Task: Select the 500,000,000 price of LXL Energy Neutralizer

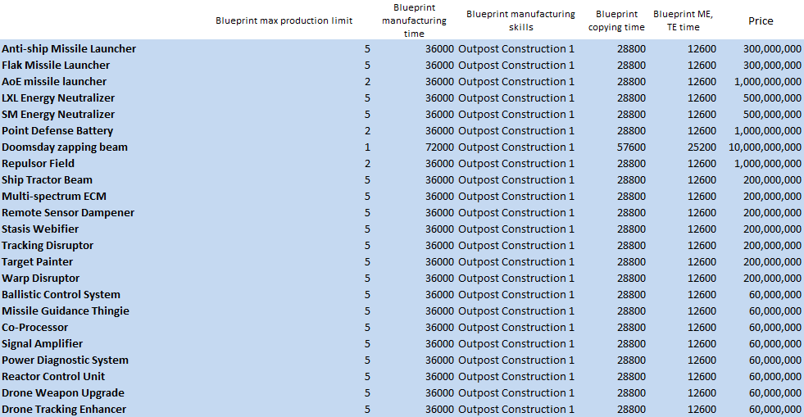Action: [772, 97]
